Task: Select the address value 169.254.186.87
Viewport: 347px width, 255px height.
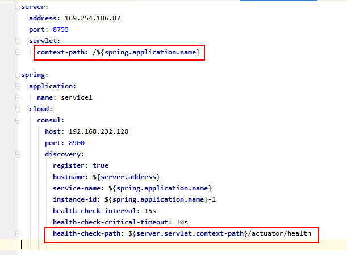Action: 93,18
